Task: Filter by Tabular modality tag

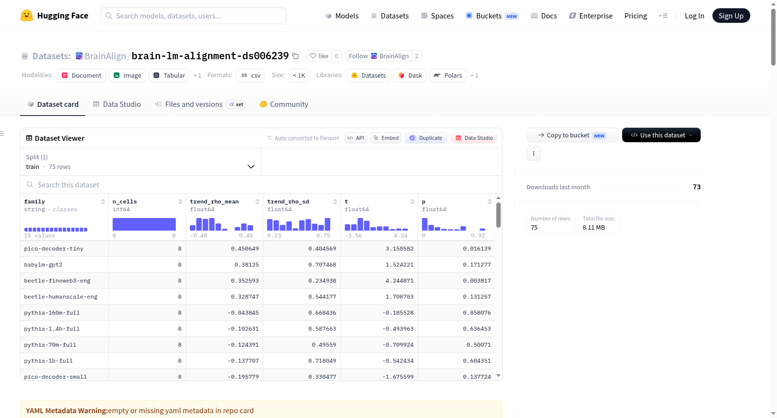Action: pyautogui.click(x=169, y=75)
